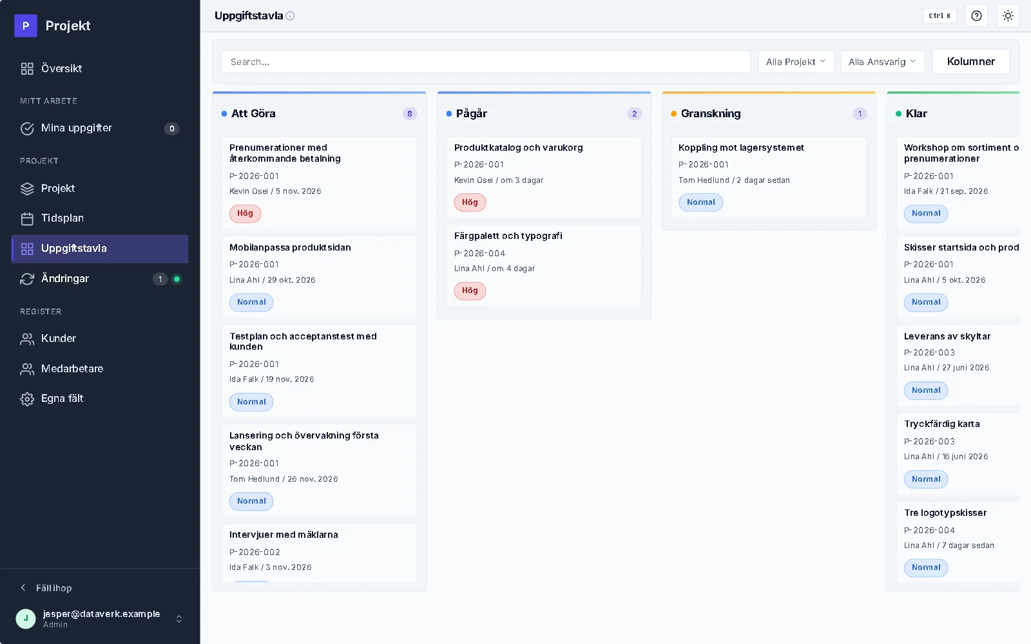
Task: Click the Mina uppgifter checkmark icon
Action: tap(27, 129)
